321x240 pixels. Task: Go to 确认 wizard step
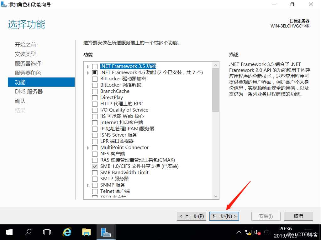tap(20, 101)
